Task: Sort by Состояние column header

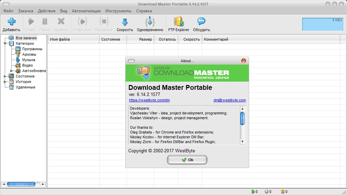Action: pyautogui.click(x=113, y=39)
